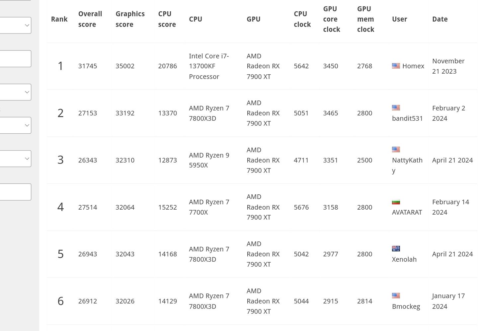Click the flag icon above Bmockeg

click(x=396, y=296)
